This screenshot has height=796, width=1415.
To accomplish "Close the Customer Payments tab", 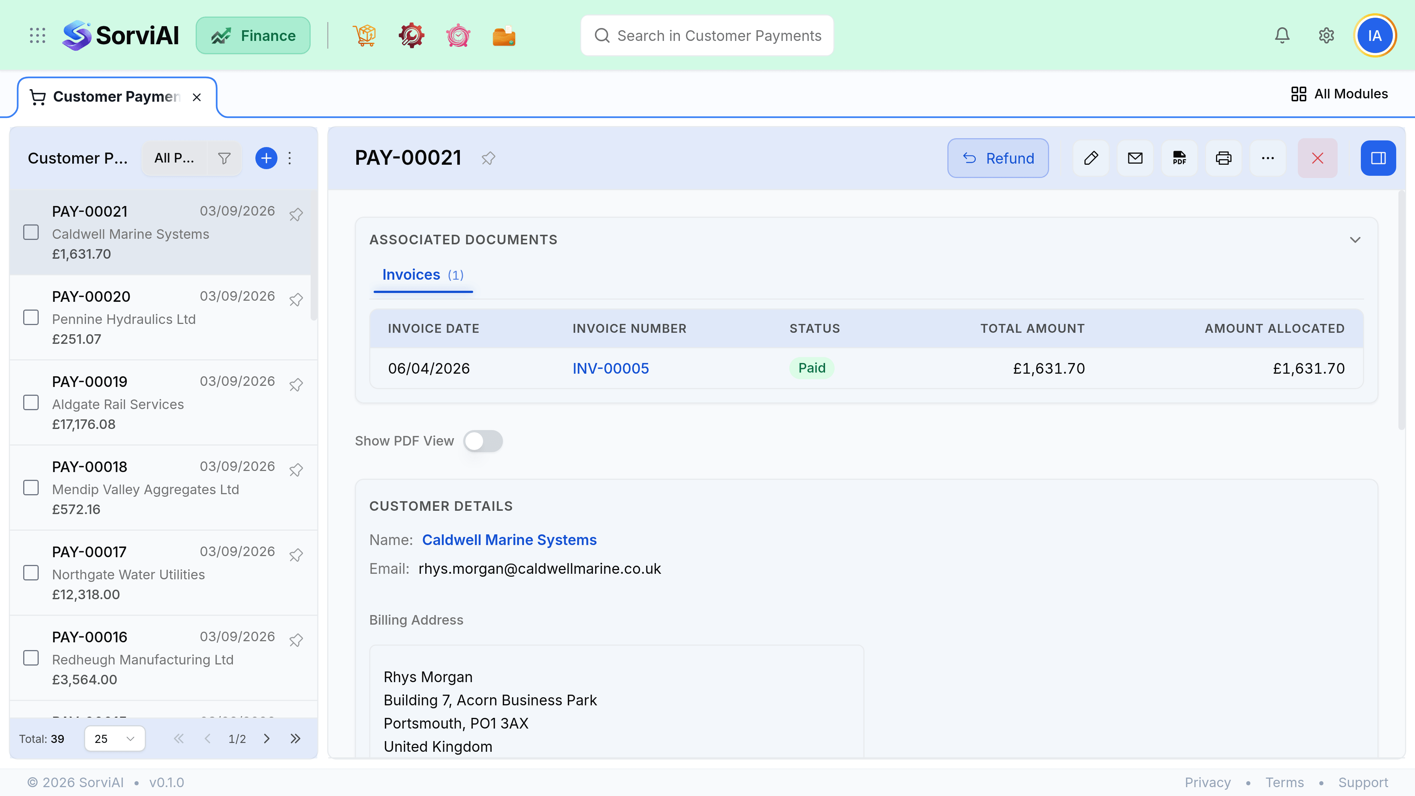I will click(197, 97).
